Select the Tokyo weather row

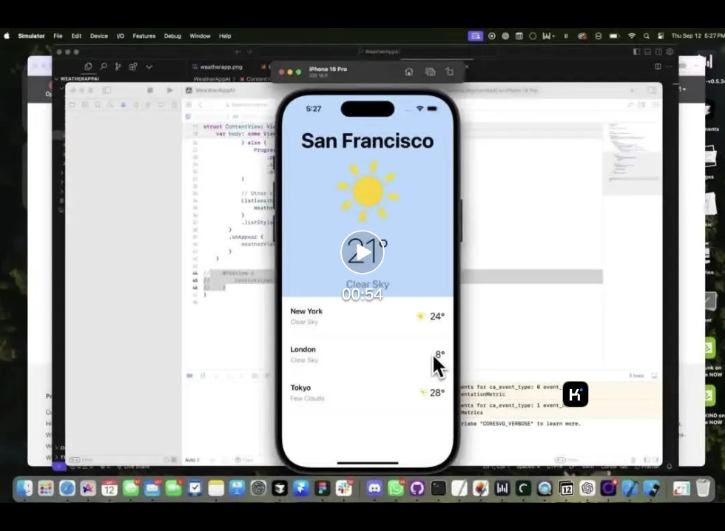click(367, 393)
